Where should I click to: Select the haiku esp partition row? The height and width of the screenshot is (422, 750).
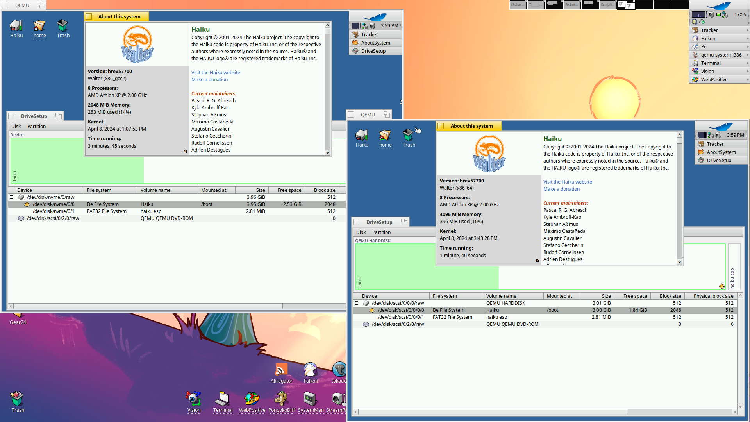tap(151, 211)
